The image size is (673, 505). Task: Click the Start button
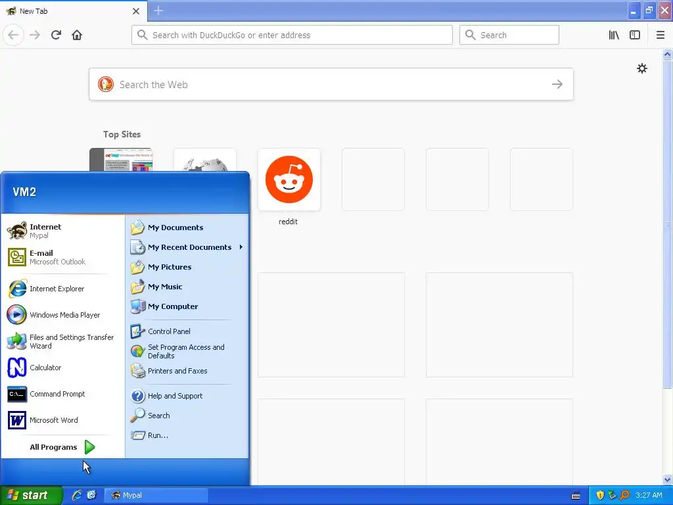click(31, 495)
